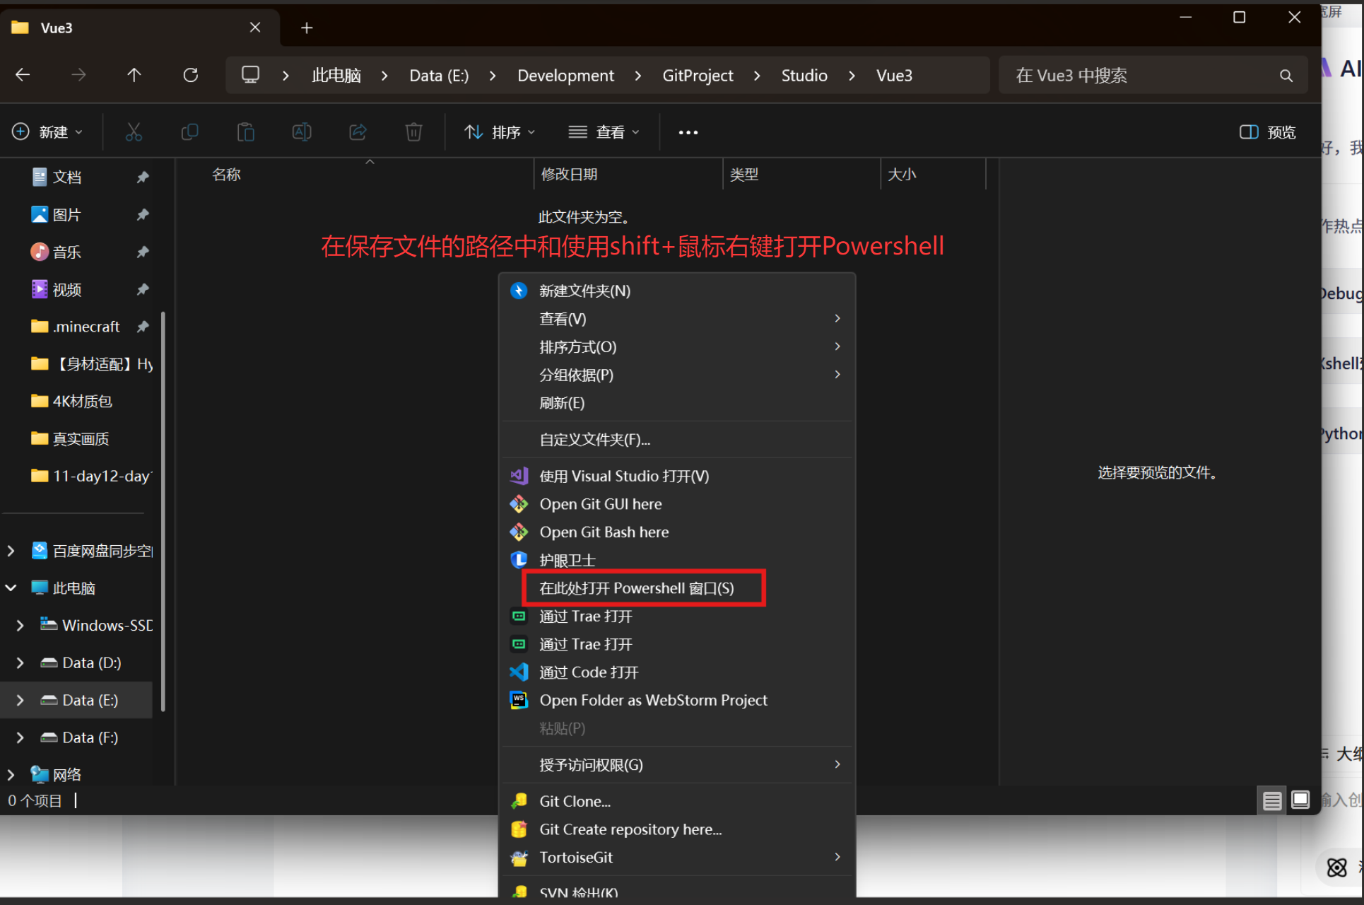Viewport: 1364px width, 905px height.
Task: Click the Cut scissors icon in toolbar
Action: pyautogui.click(x=134, y=132)
